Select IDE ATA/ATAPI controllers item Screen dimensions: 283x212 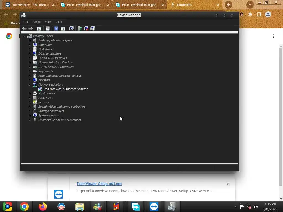pyautogui.click(x=56, y=67)
